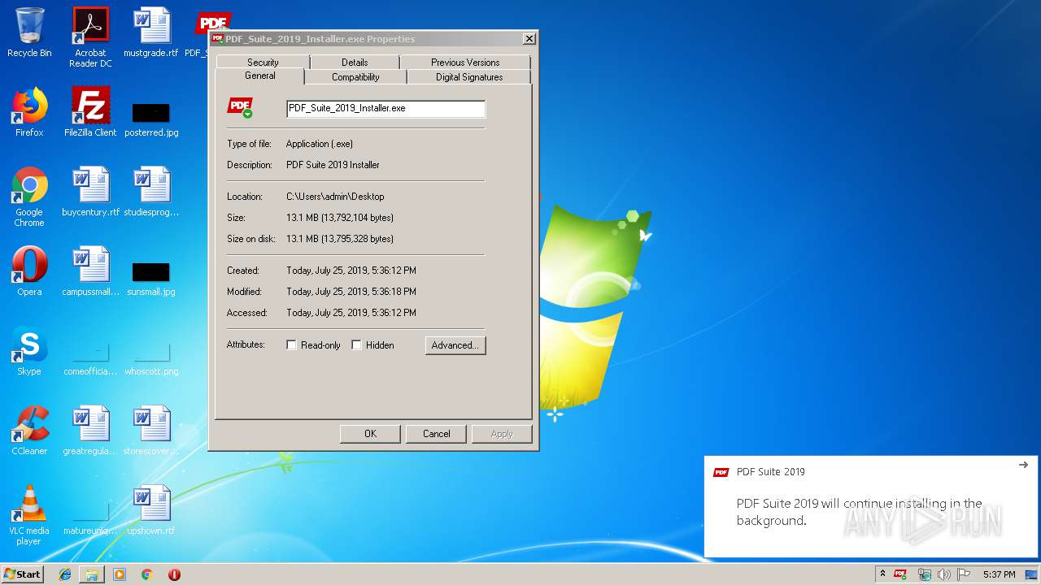Toggle the Hidden attribute checkbox
This screenshot has height=585, width=1041.
pos(356,345)
